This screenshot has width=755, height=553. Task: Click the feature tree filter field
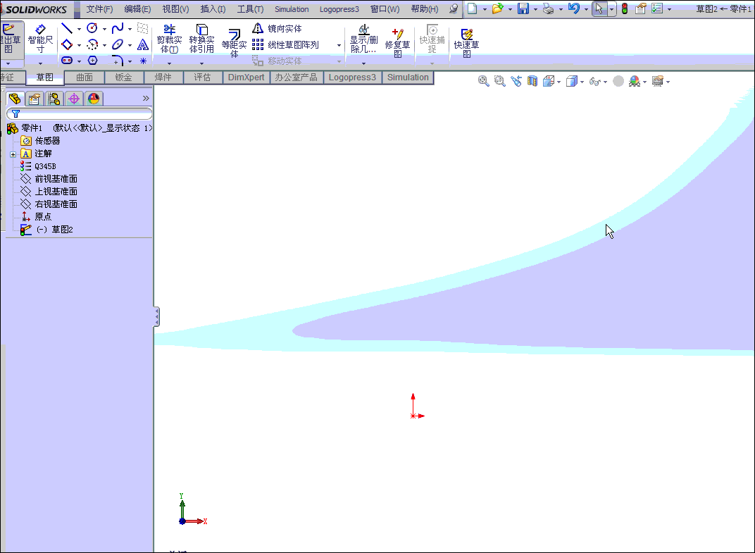80,113
